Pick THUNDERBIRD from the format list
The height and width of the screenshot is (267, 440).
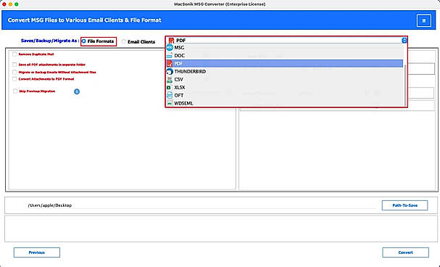coord(285,72)
